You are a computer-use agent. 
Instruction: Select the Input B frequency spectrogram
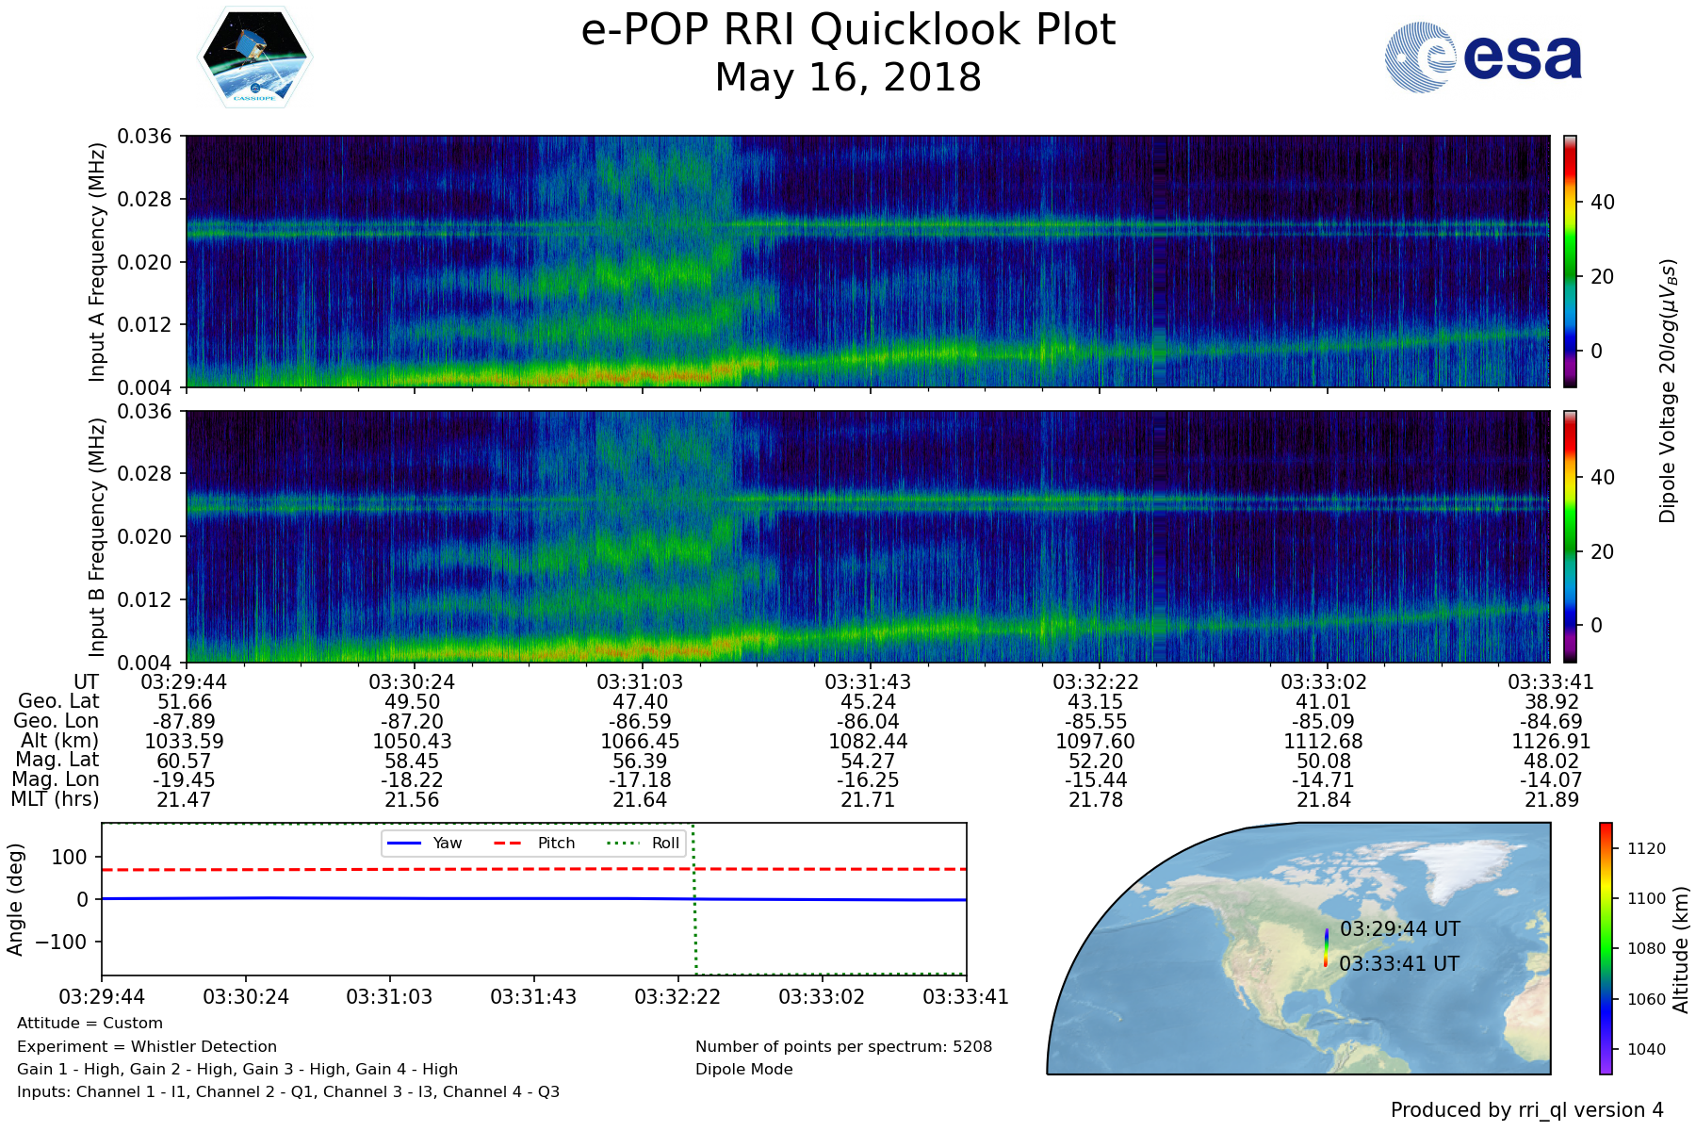click(x=867, y=536)
